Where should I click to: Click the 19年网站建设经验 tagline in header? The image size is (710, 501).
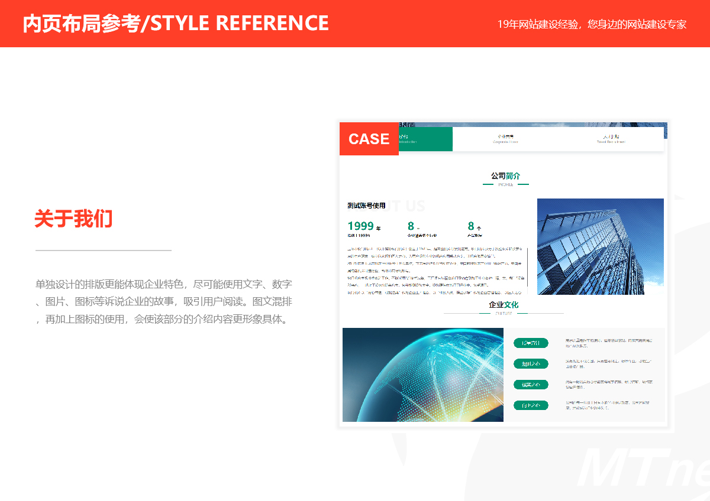tap(592, 25)
